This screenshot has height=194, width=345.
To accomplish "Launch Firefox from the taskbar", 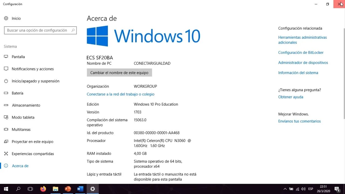I will pyautogui.click(x=43, y=189).
